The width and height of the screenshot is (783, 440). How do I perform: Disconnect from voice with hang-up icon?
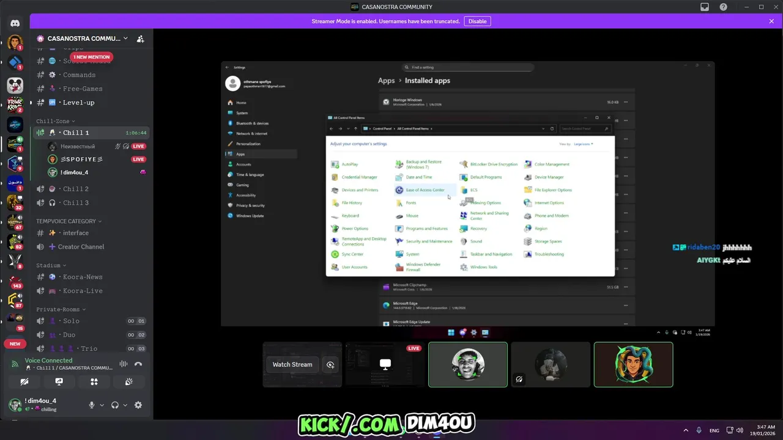coord(138,364)
